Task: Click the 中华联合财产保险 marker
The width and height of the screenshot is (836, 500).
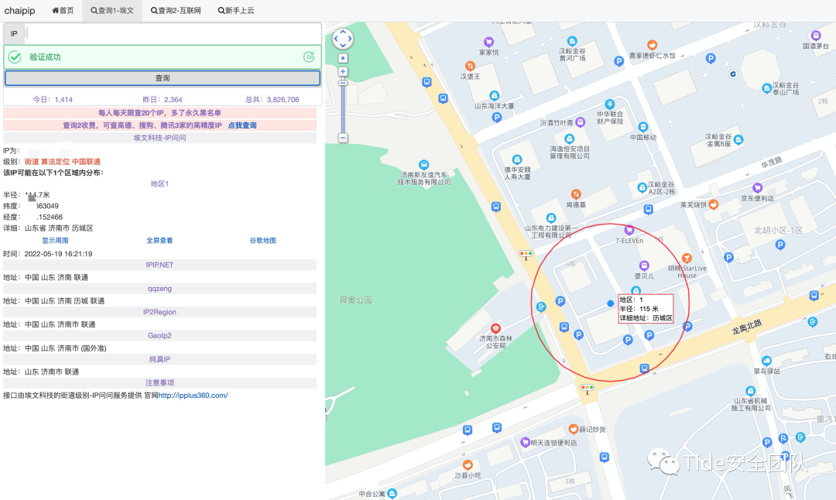Action: 610,104
